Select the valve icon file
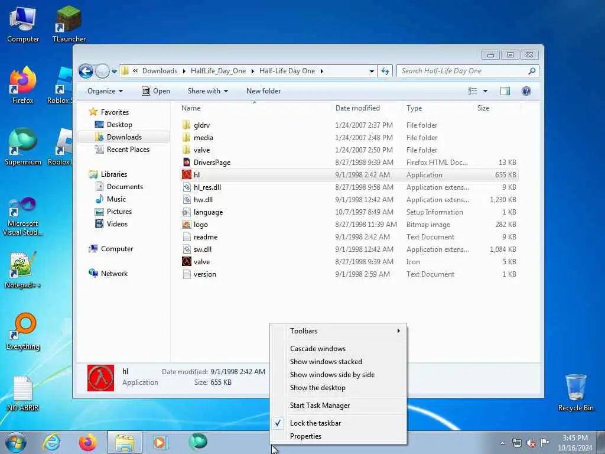Viewport: 605px width, 454px height. point(349,262)
